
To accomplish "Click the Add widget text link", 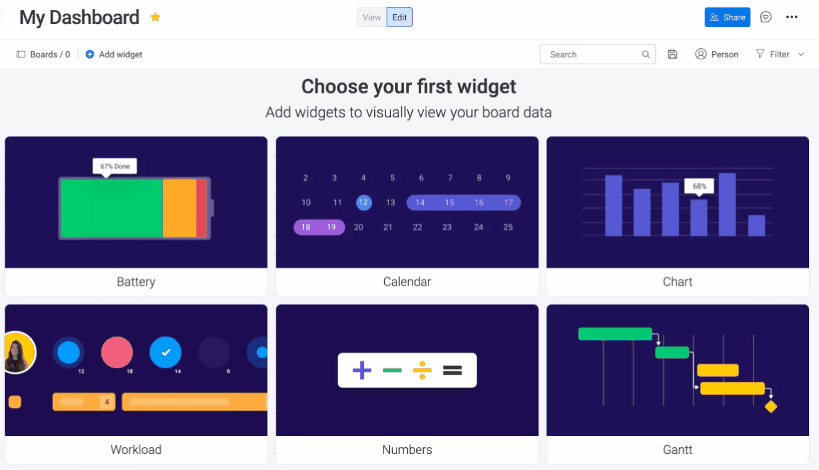I will pyautogui.click(x=120, y=54).
